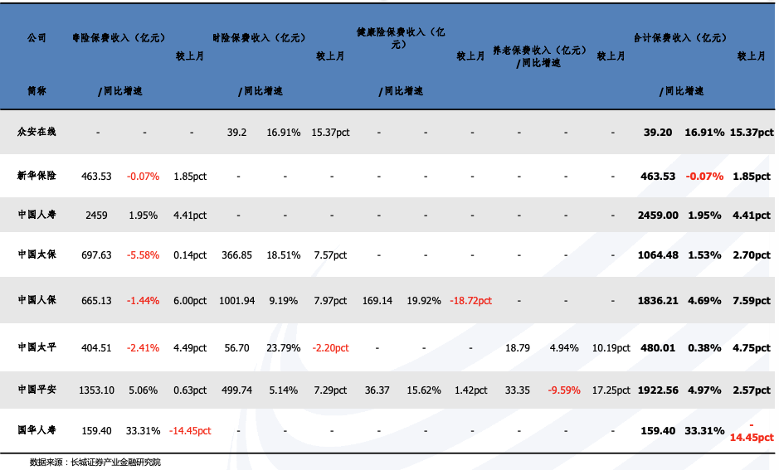779x470 pixels.
Task: Click the 19.92% health growth cell
Action: pyautogui.click(x=424, y=301)
